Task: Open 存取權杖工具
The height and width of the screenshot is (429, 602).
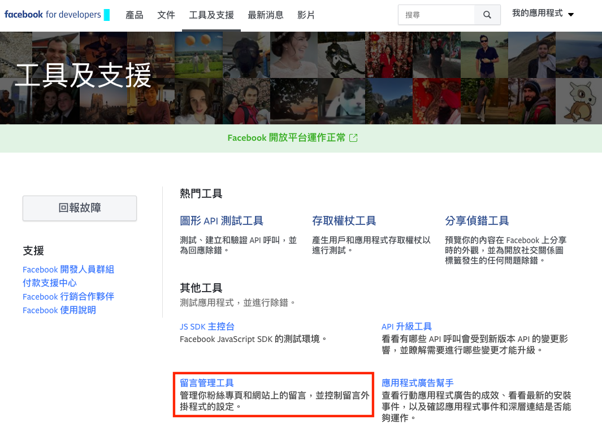Action: 344,221
